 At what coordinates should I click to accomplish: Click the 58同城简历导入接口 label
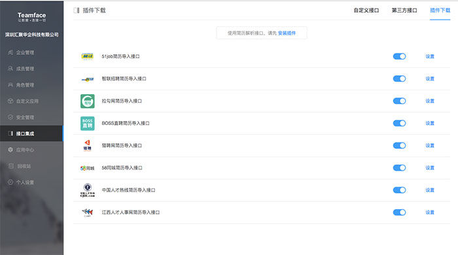click(x=122, y=168)
